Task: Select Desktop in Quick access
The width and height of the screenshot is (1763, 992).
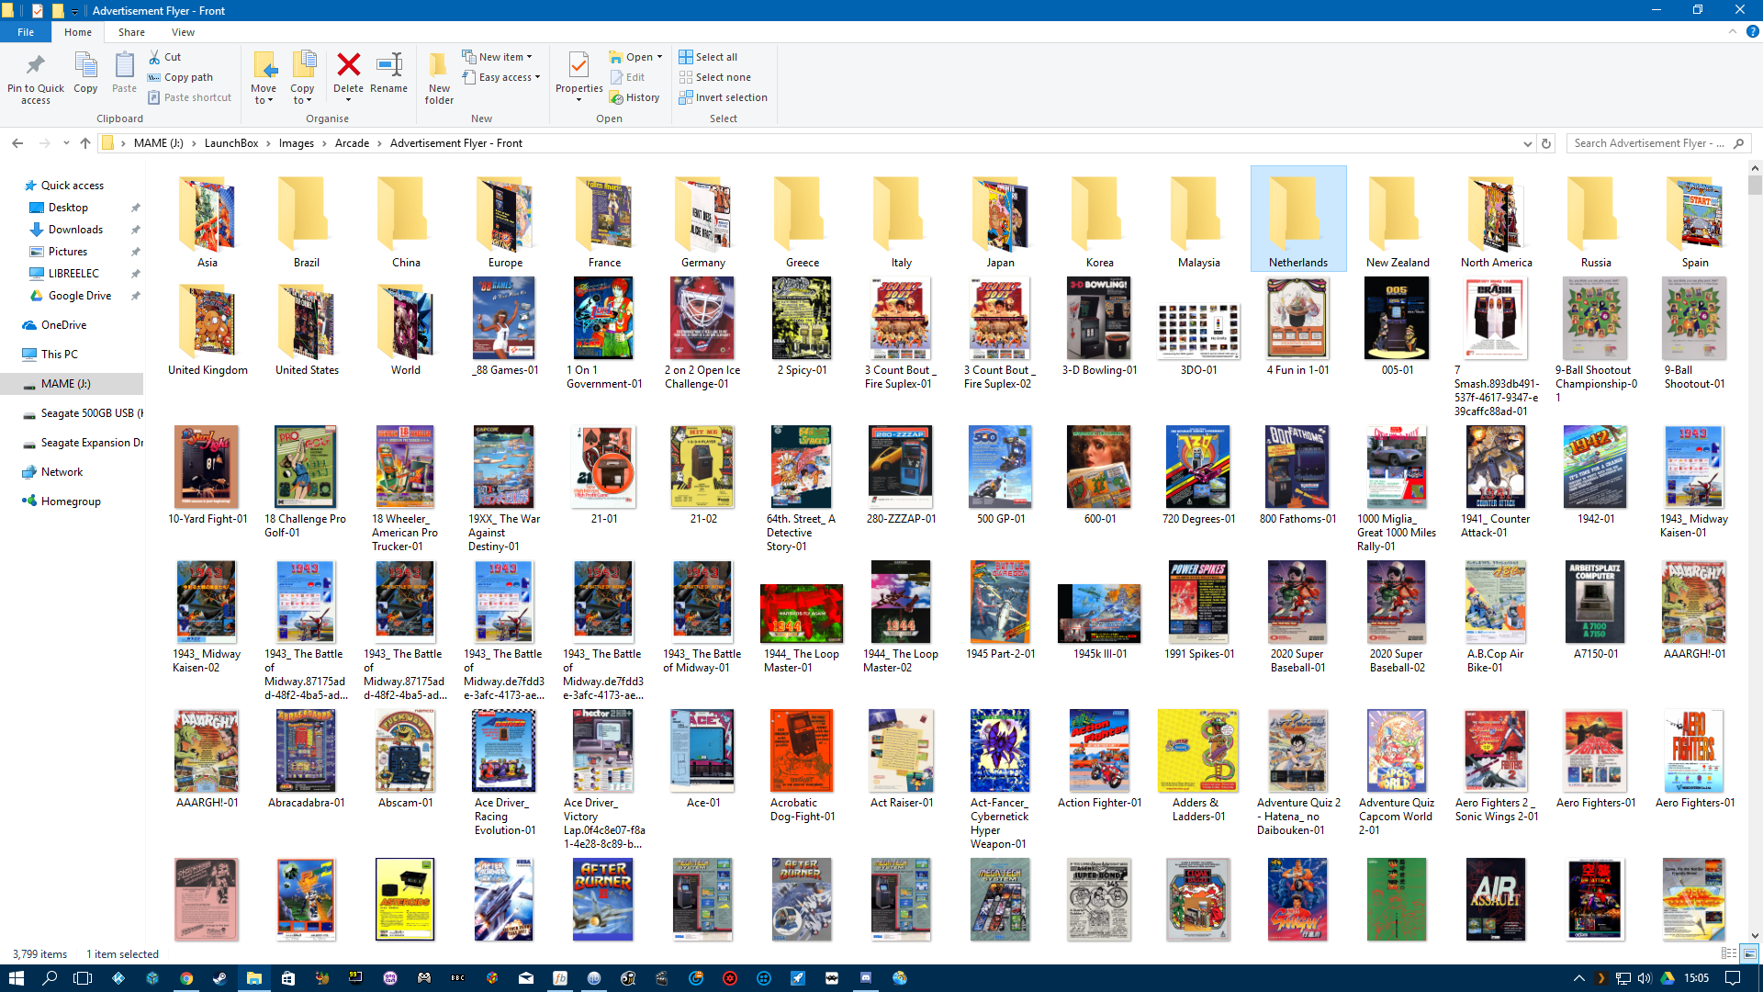Action: click(69, 208)
